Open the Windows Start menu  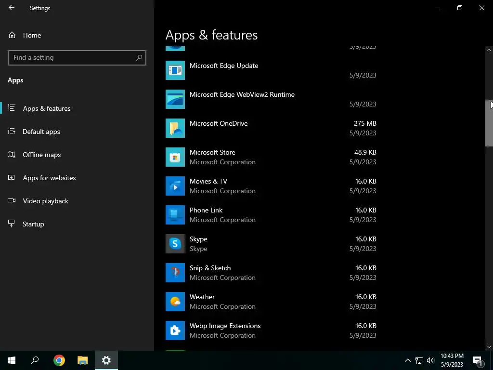click(12, 360)
